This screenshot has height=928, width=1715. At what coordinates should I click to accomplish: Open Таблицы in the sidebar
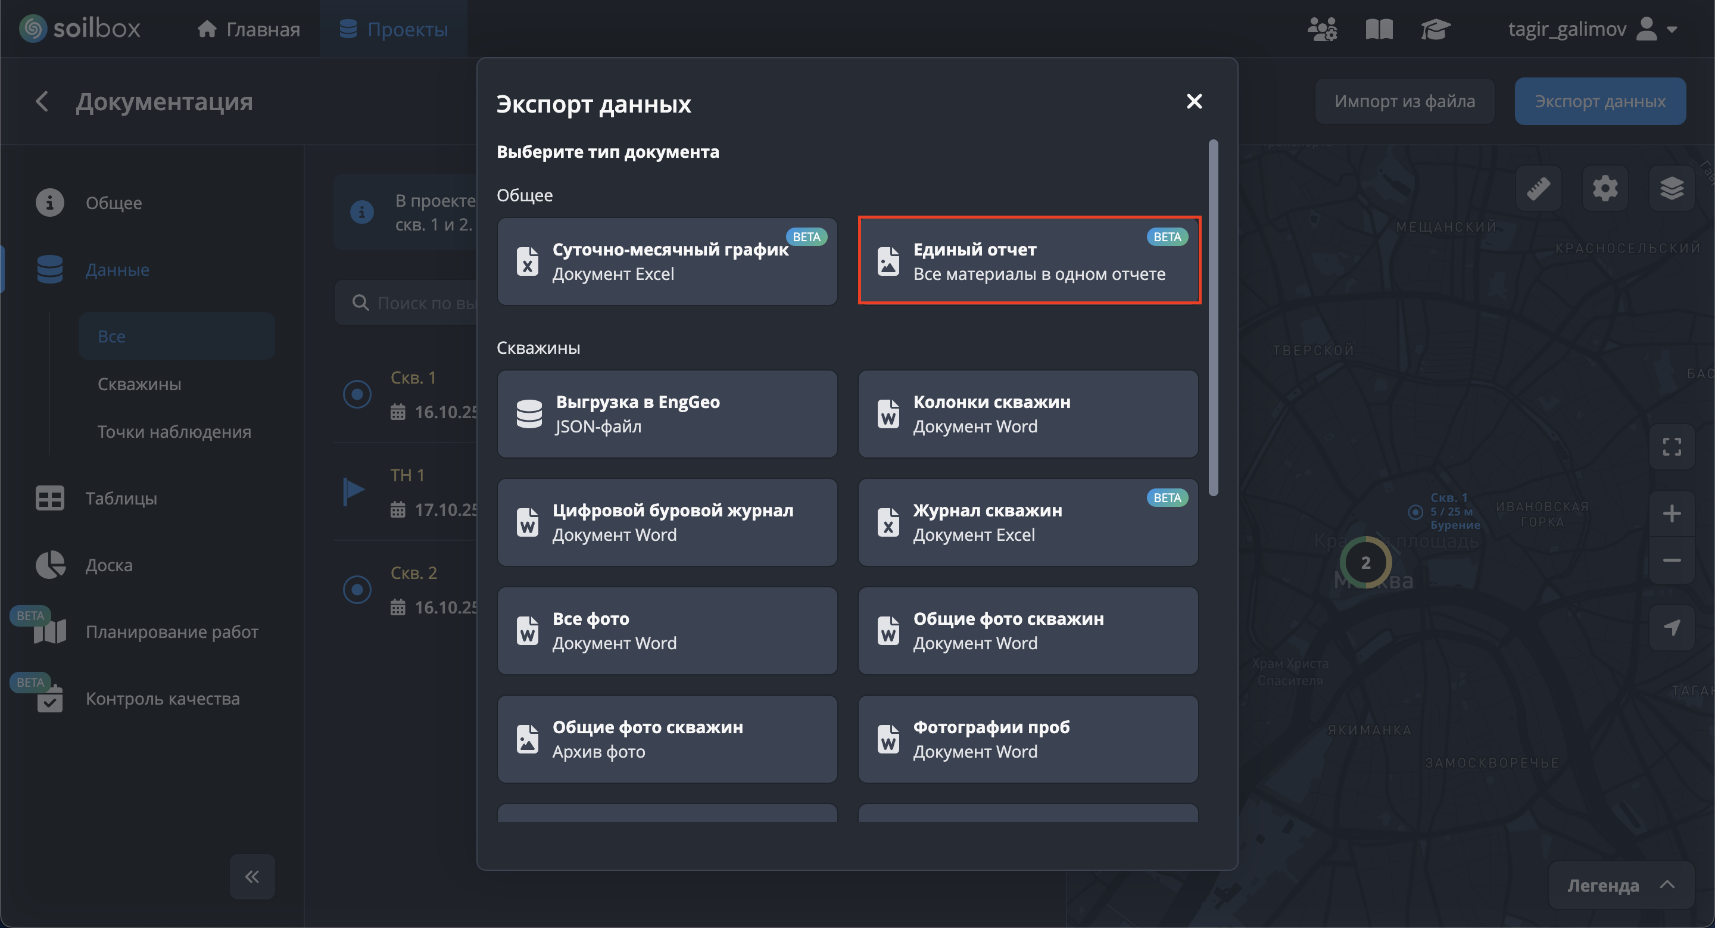click(x=120, y=499)
